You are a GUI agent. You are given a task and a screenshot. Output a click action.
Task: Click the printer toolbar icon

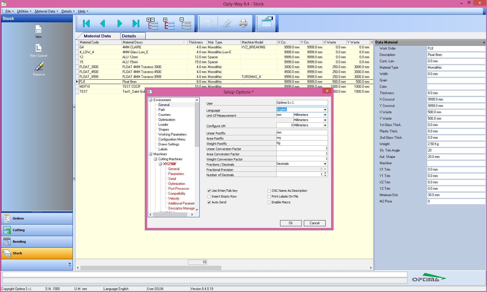(243, 23)
